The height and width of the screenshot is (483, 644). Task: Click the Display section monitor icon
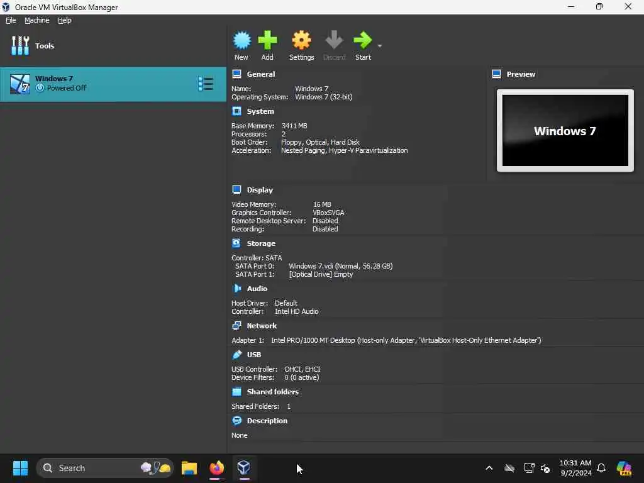click(x=236, y=190)
